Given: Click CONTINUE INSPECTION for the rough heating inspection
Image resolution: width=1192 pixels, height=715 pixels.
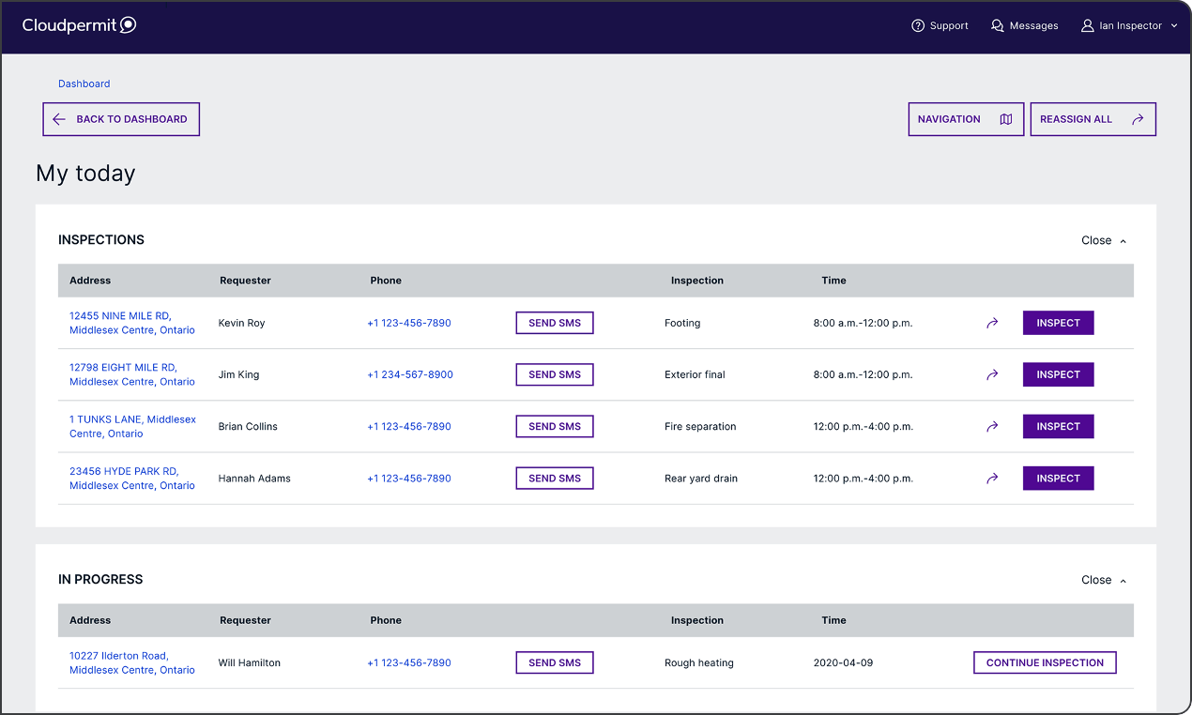Looking at the screenshot, I should coord(1044,662).
